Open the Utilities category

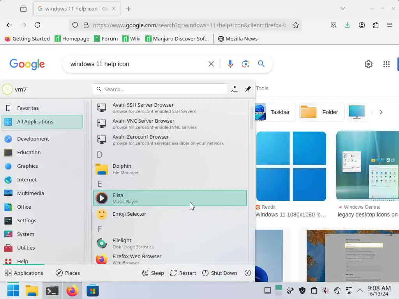42,248
